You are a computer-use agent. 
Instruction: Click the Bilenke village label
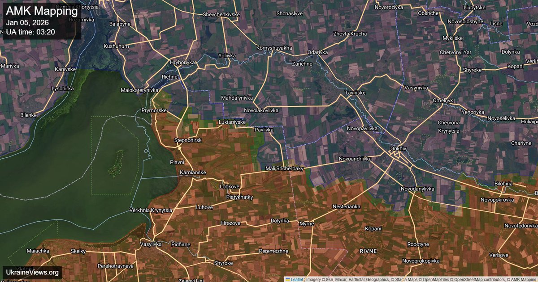[x=28, y=115]
